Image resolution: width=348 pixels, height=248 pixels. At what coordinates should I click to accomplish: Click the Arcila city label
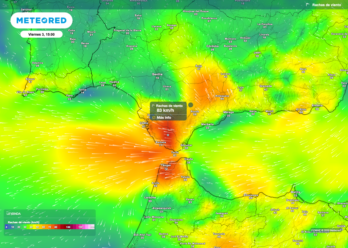(x=155, y=183)
